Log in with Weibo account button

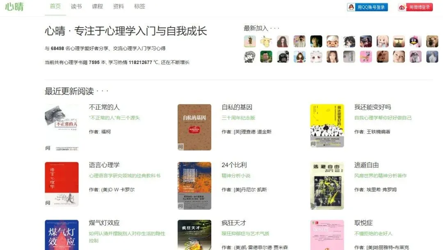[415, 7]
